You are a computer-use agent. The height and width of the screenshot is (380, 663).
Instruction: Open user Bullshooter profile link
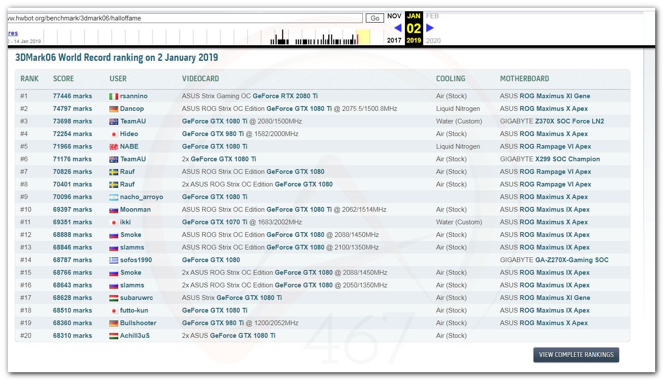click(138, 323)
